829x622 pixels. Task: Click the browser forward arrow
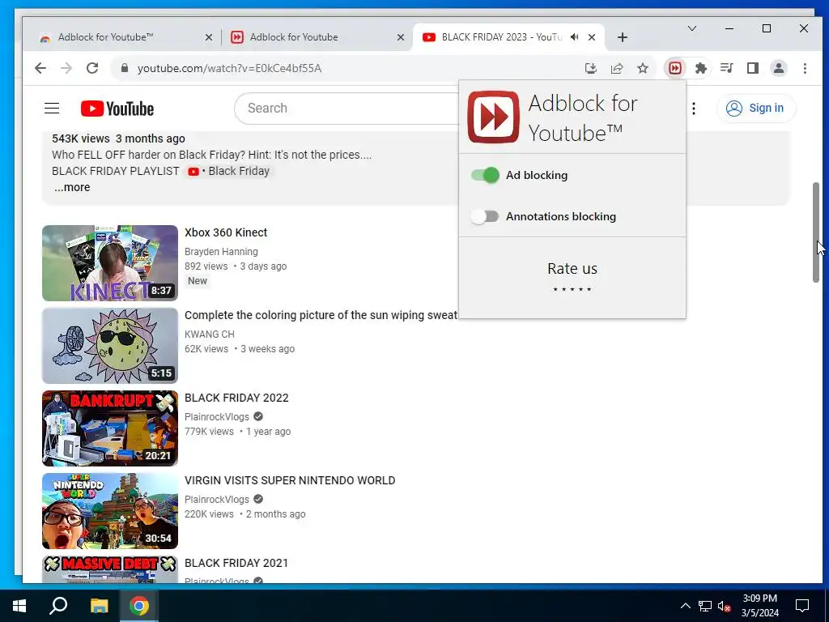(x=66, y=68)
